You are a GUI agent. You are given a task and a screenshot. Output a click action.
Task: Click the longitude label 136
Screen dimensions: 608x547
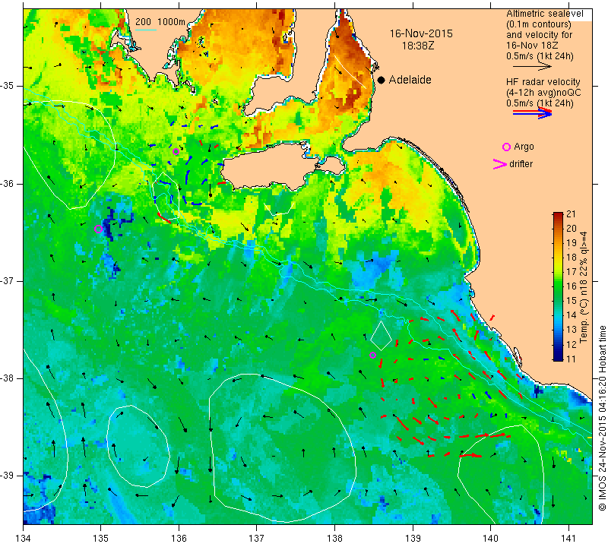coord(179,539)
